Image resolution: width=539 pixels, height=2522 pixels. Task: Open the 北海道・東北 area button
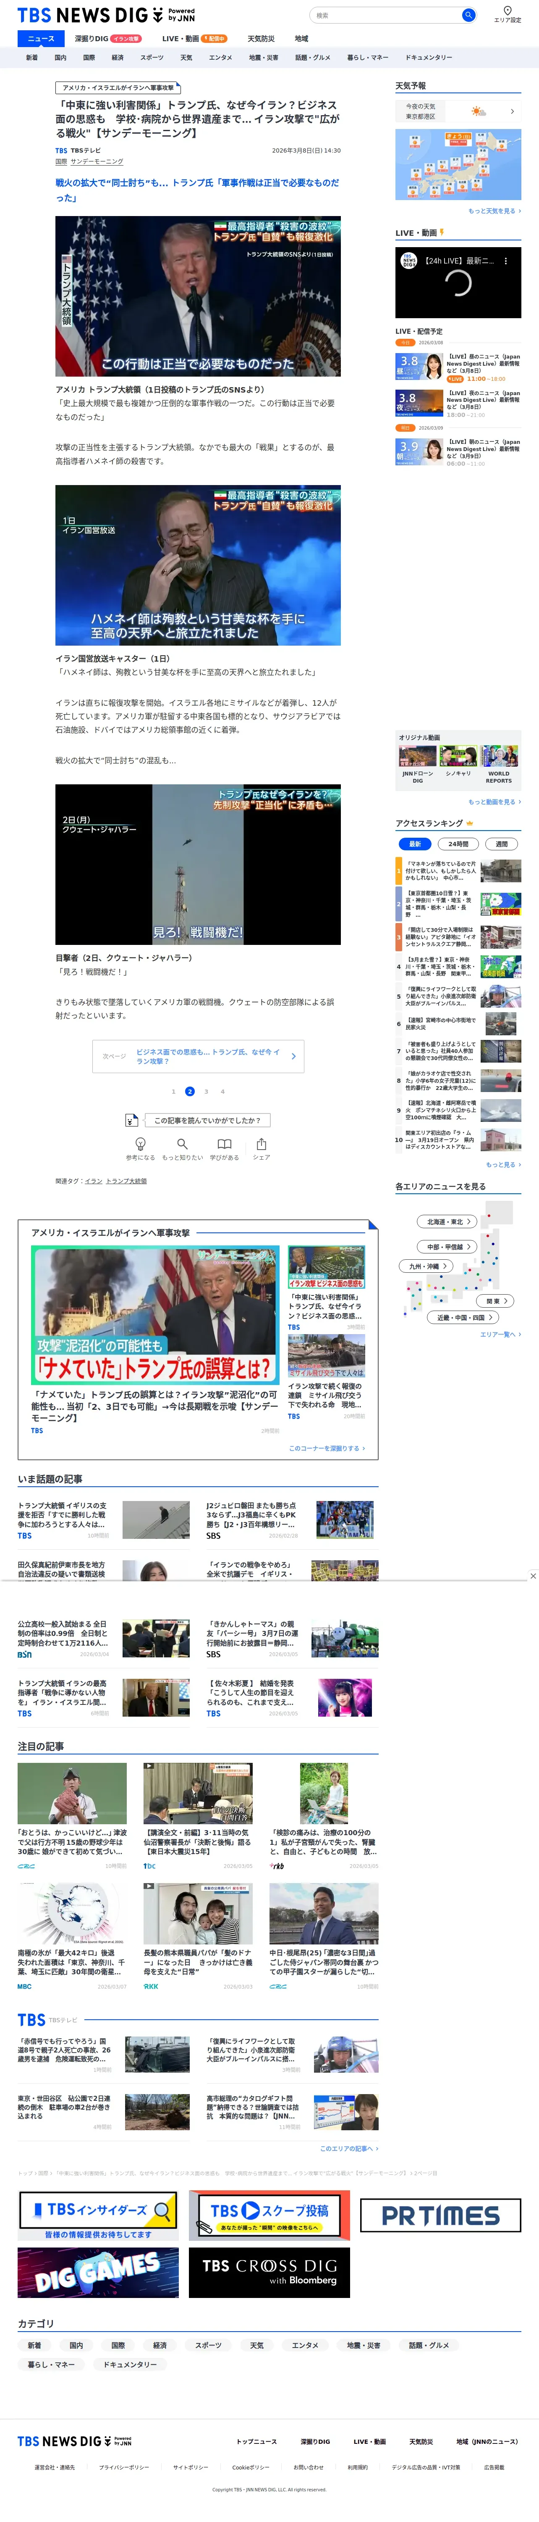tap(448, 1222)
